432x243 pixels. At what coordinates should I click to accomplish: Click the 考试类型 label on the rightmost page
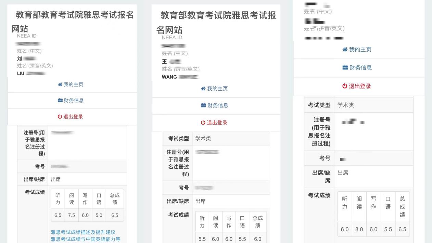[x=319, y=105]
